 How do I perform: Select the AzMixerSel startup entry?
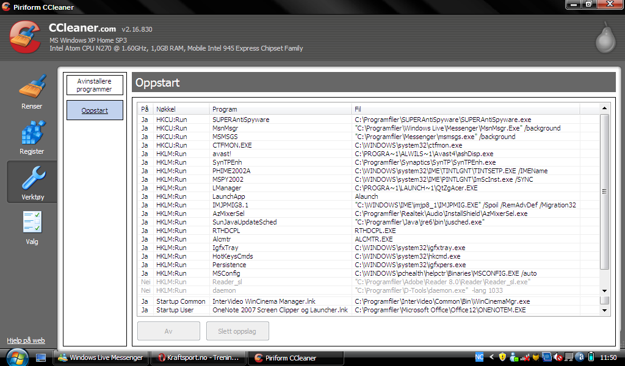tap(368, 214)
